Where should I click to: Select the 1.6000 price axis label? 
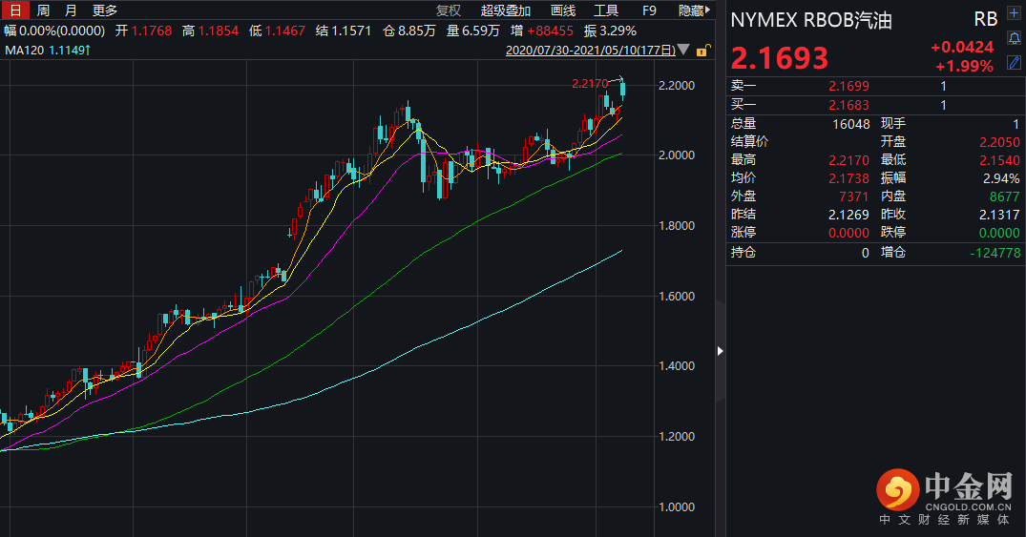coord(677,296)
